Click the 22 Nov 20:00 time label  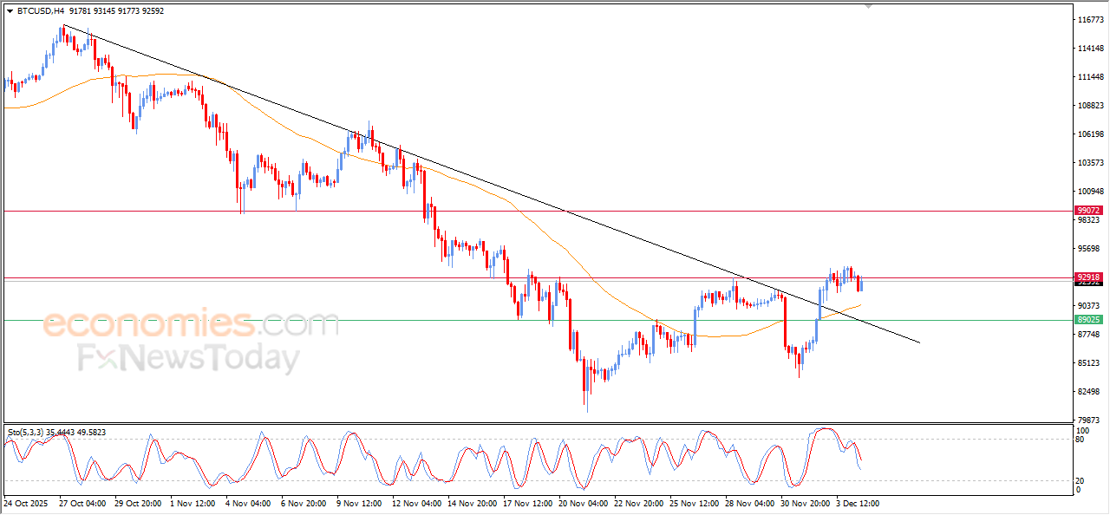[x=637, y=503]
